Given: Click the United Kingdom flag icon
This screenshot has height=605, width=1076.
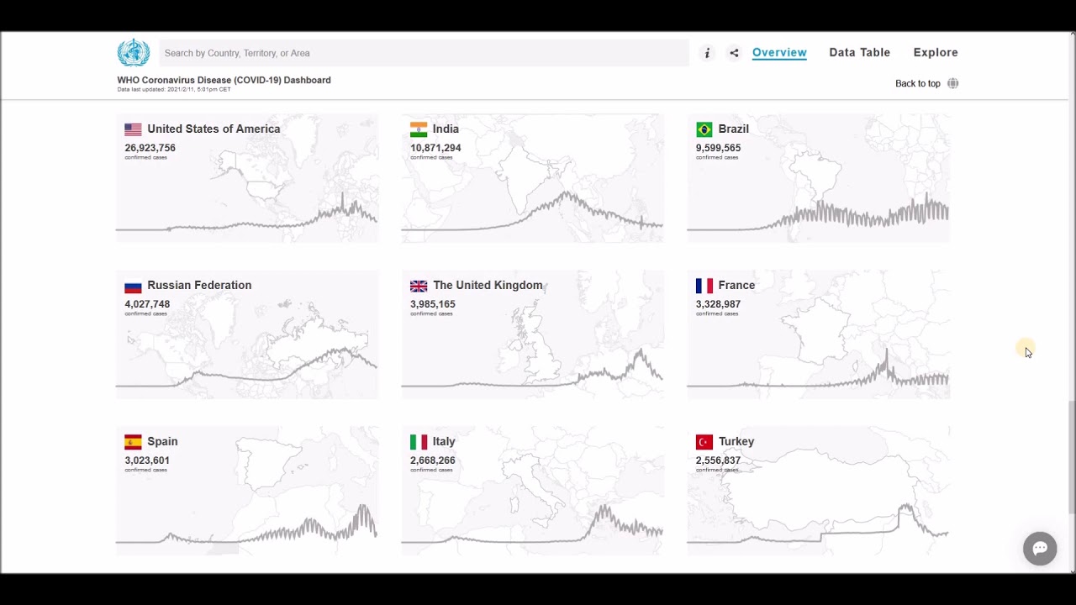Looking at the screenshot, I should point(419,286).
